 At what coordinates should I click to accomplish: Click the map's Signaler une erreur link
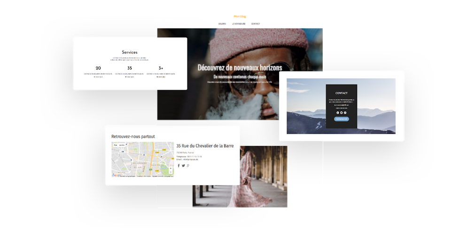(163, 176)
